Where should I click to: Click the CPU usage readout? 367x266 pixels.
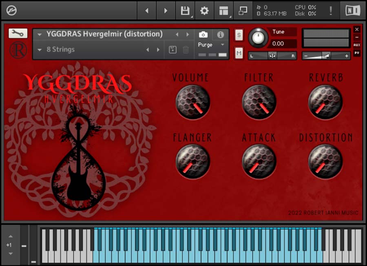[305, 7]
